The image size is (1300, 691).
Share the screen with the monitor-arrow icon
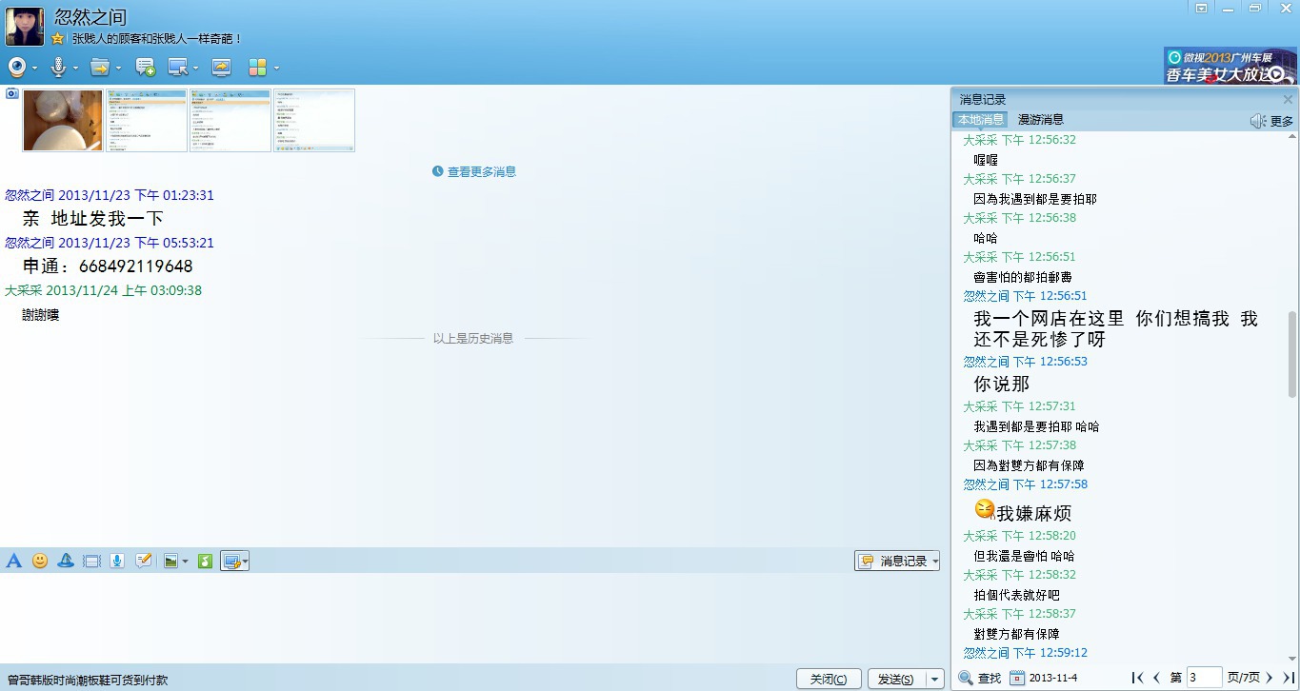pos(221,67)
